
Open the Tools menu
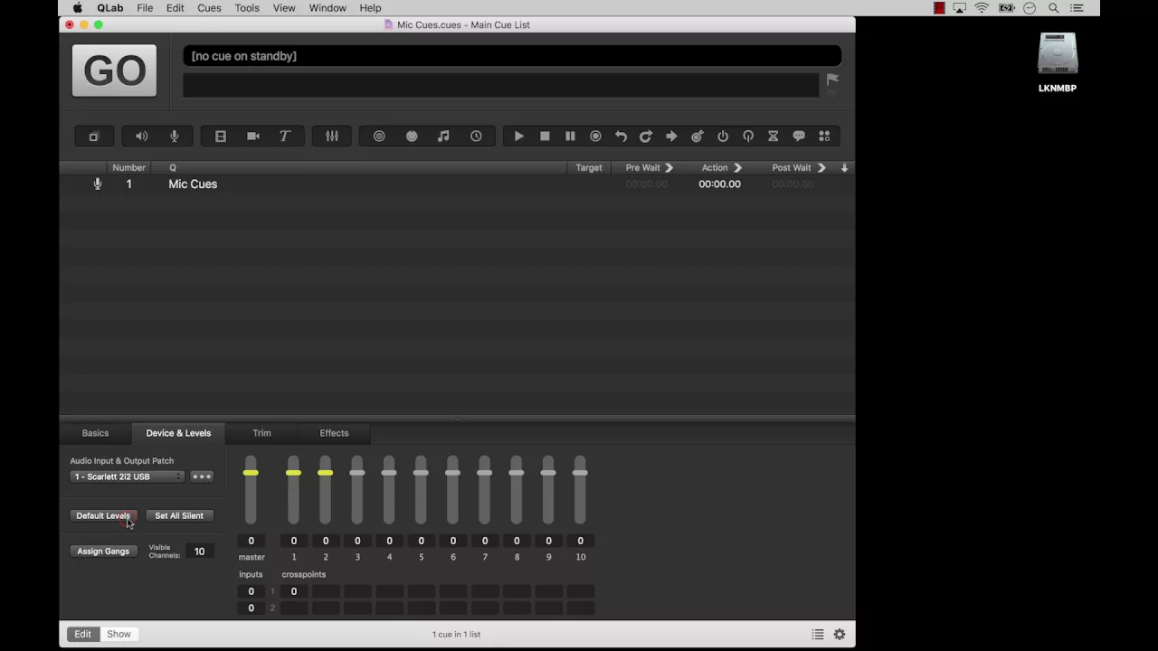tap(247, 8)
